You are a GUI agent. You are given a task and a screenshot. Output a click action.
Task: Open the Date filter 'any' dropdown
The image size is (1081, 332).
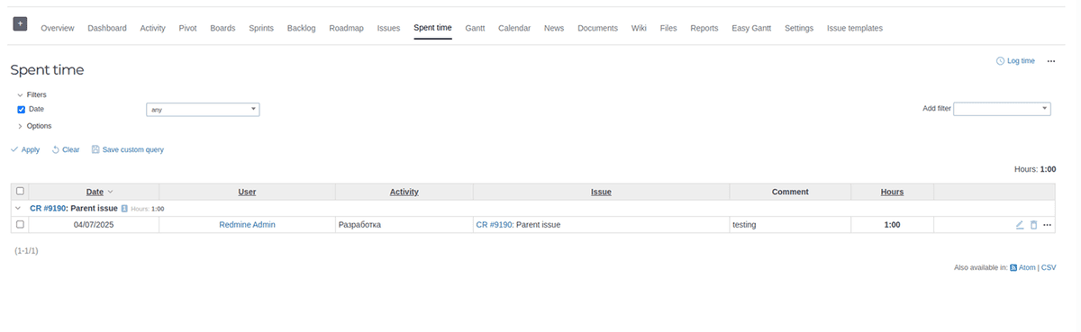pyautogui.click(x=203, y=109)
